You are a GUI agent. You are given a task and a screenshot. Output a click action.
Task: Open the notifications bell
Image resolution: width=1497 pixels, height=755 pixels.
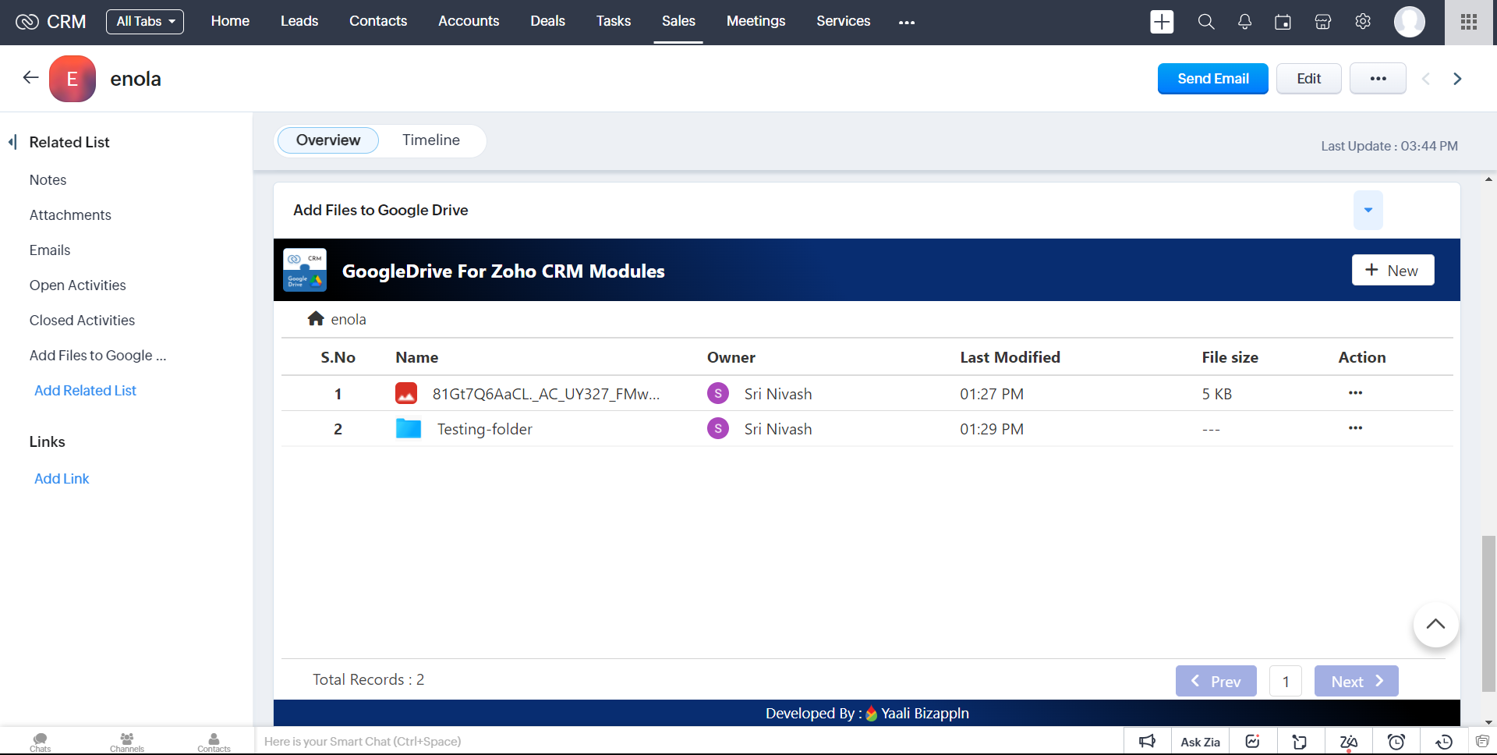(x=1244, y=22)
